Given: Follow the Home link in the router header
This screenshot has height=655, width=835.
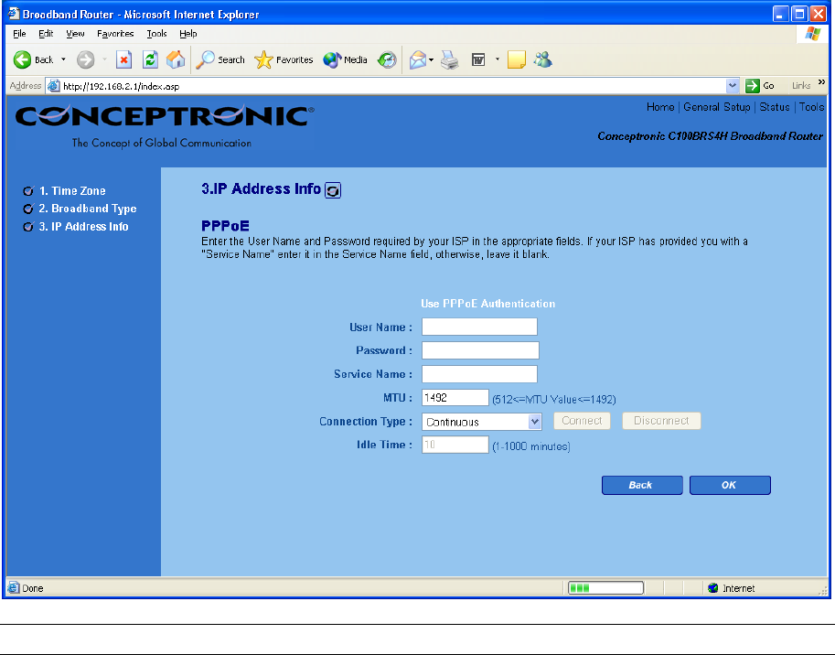Looking at the screenshot, I should click(660, 107).
